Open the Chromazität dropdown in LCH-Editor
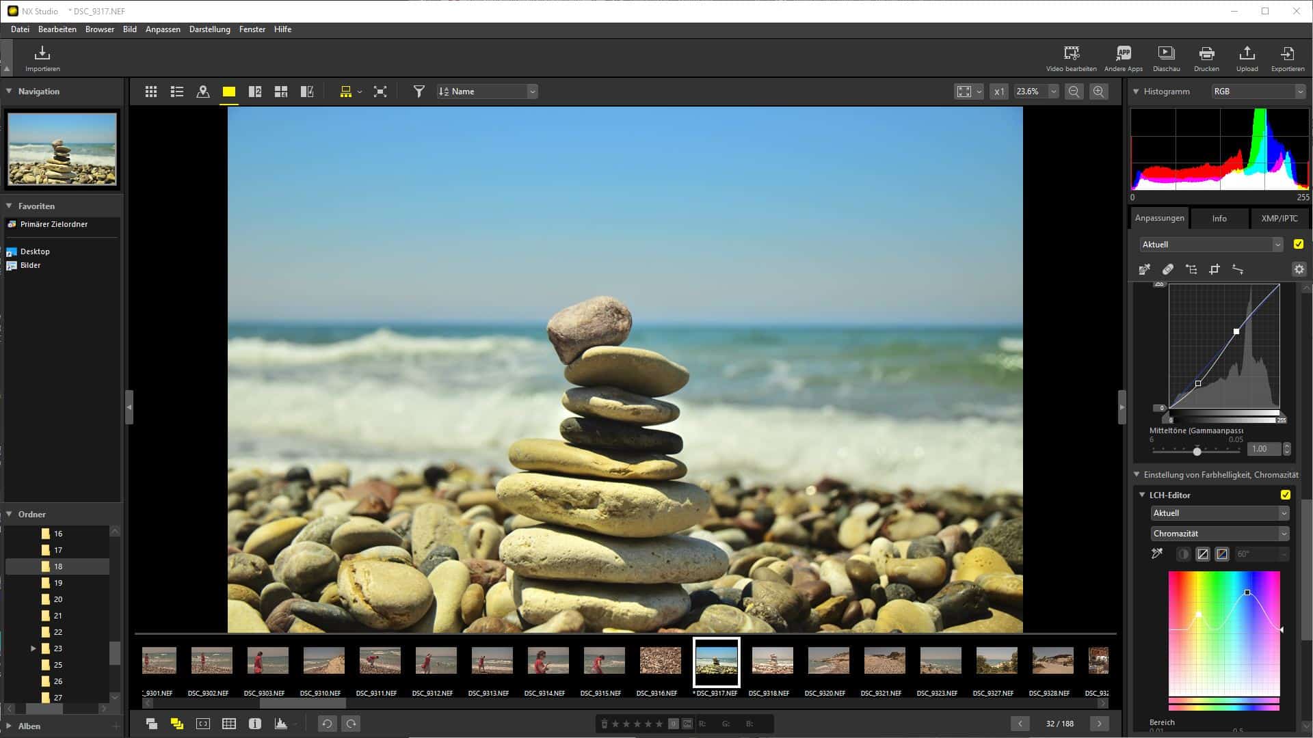The image size is (1313, 738). point(1219,534)
